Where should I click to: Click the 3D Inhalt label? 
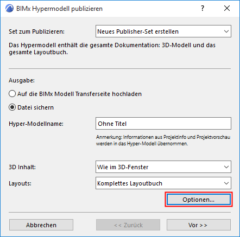(x=22, y=167)
